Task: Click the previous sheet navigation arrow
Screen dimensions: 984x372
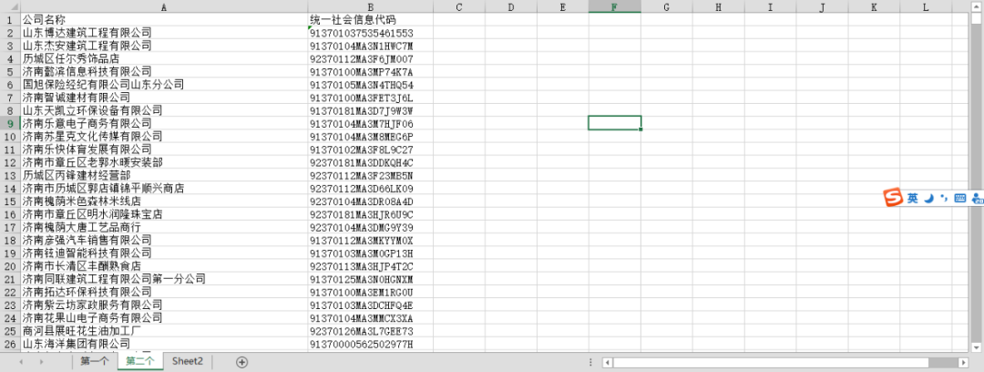Action: click(x=21, y=362)
